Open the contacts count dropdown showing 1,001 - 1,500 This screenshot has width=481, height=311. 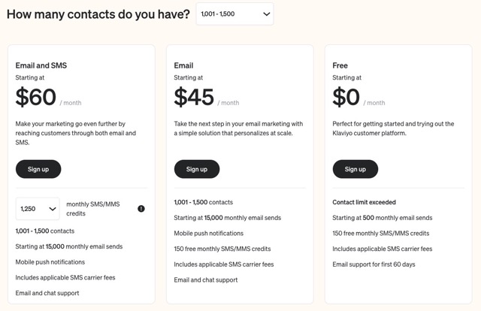[x=235, y=14]
